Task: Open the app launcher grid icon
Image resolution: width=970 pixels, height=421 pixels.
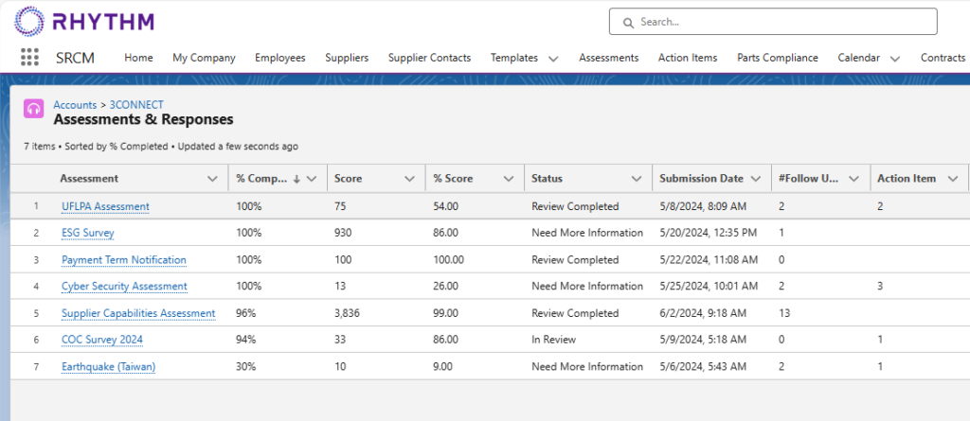Action: (x=29, y=58)
